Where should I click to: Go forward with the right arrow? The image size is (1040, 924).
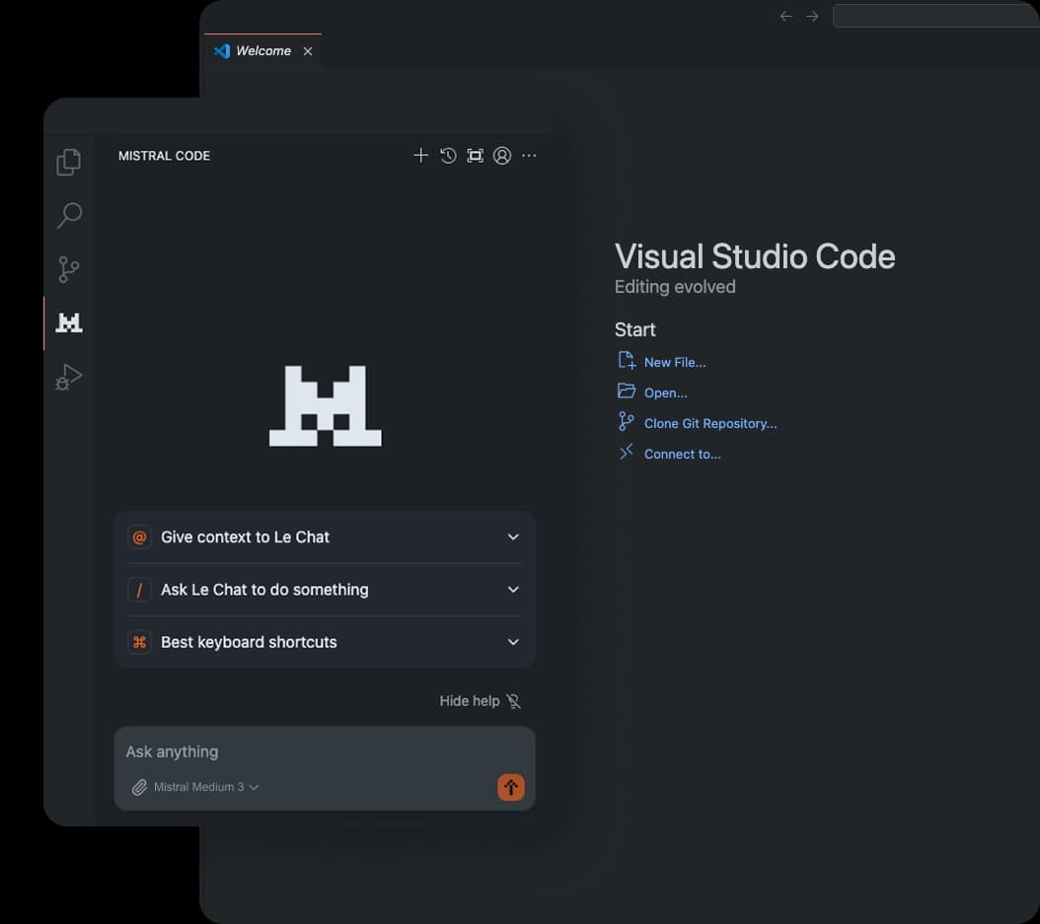[x=812, y=16]
